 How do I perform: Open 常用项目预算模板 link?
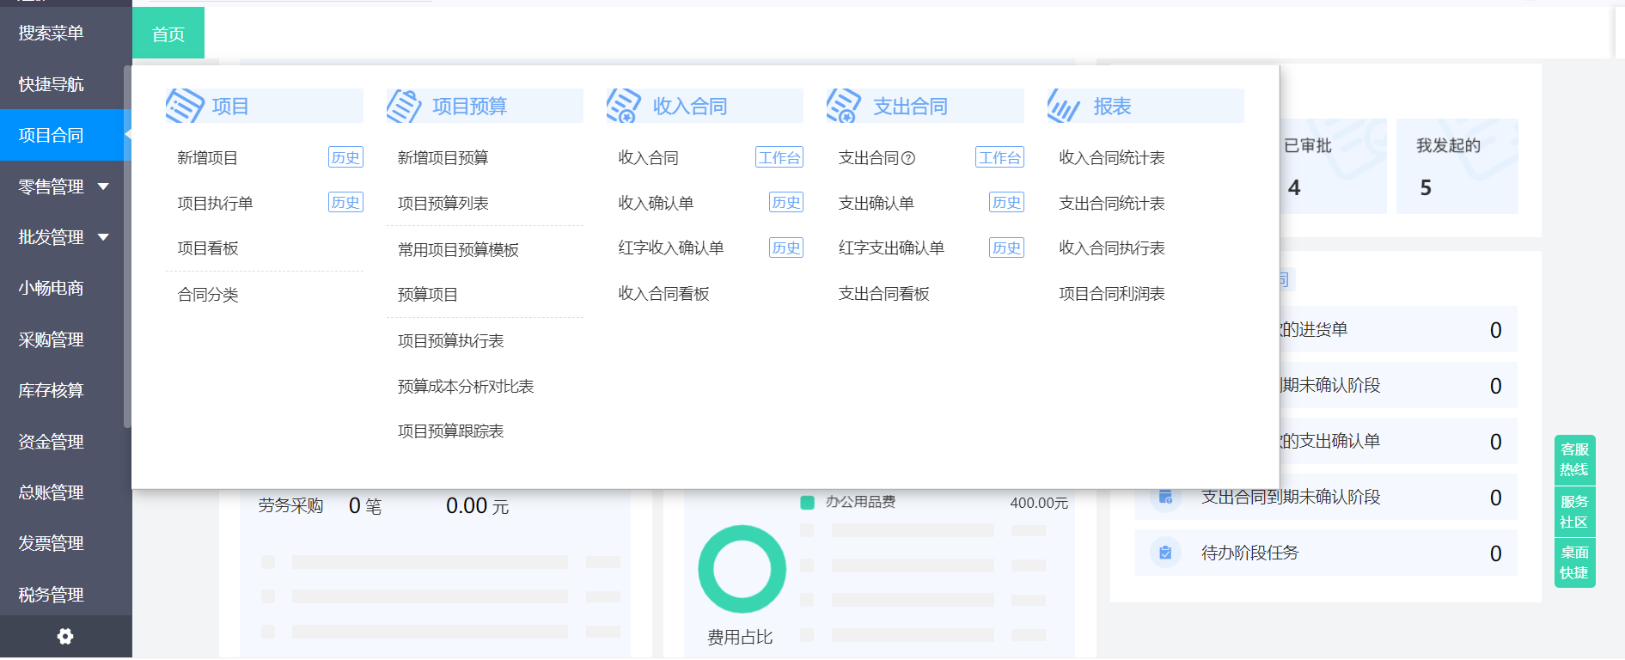[458, 250]
